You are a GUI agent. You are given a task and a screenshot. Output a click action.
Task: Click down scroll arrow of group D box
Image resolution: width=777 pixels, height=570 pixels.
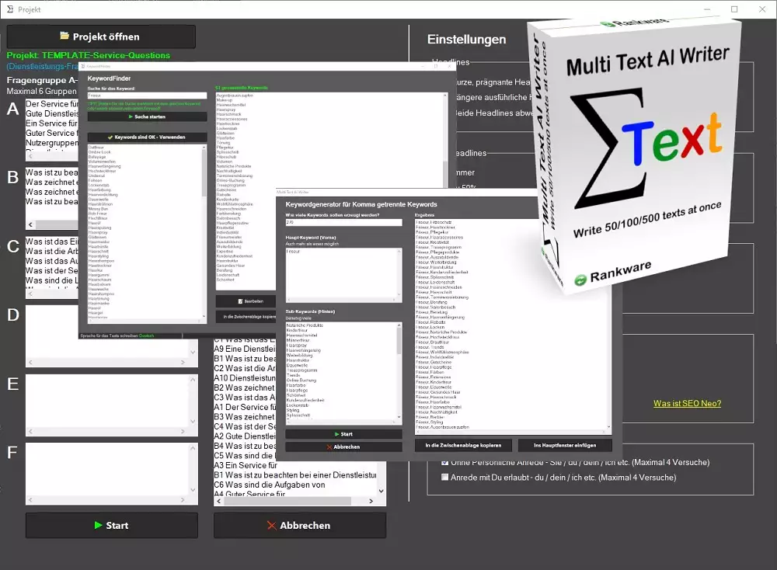click(193, 352)
